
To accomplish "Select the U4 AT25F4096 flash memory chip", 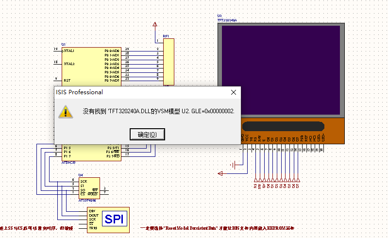I will click(89, 188).
